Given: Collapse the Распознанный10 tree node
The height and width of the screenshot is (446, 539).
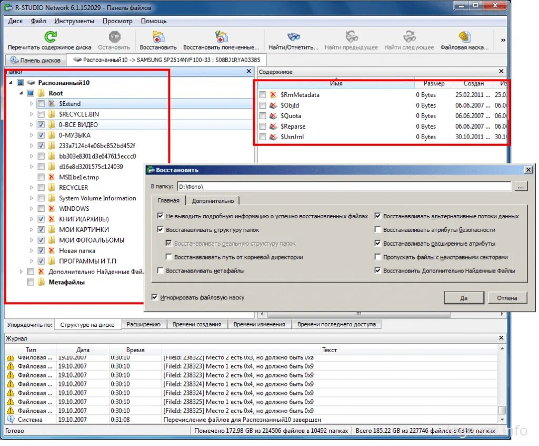Looking at the screenshot, I should 11,83.
